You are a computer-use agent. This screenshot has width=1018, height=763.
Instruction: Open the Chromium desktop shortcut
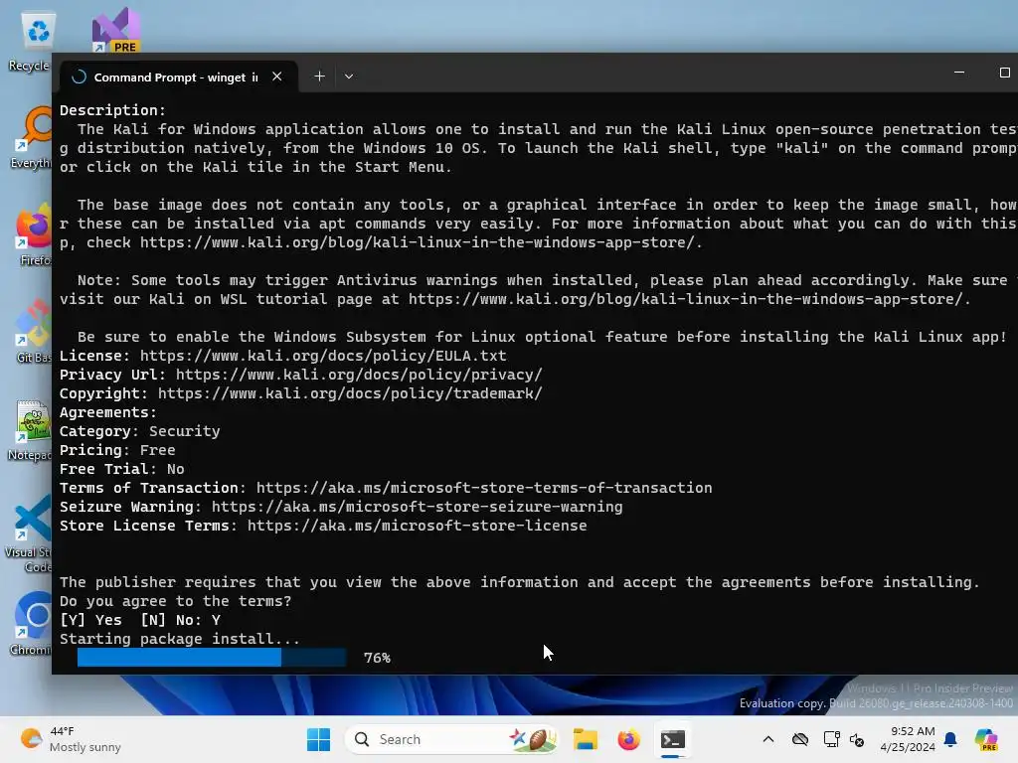click(x=31, y=623)
